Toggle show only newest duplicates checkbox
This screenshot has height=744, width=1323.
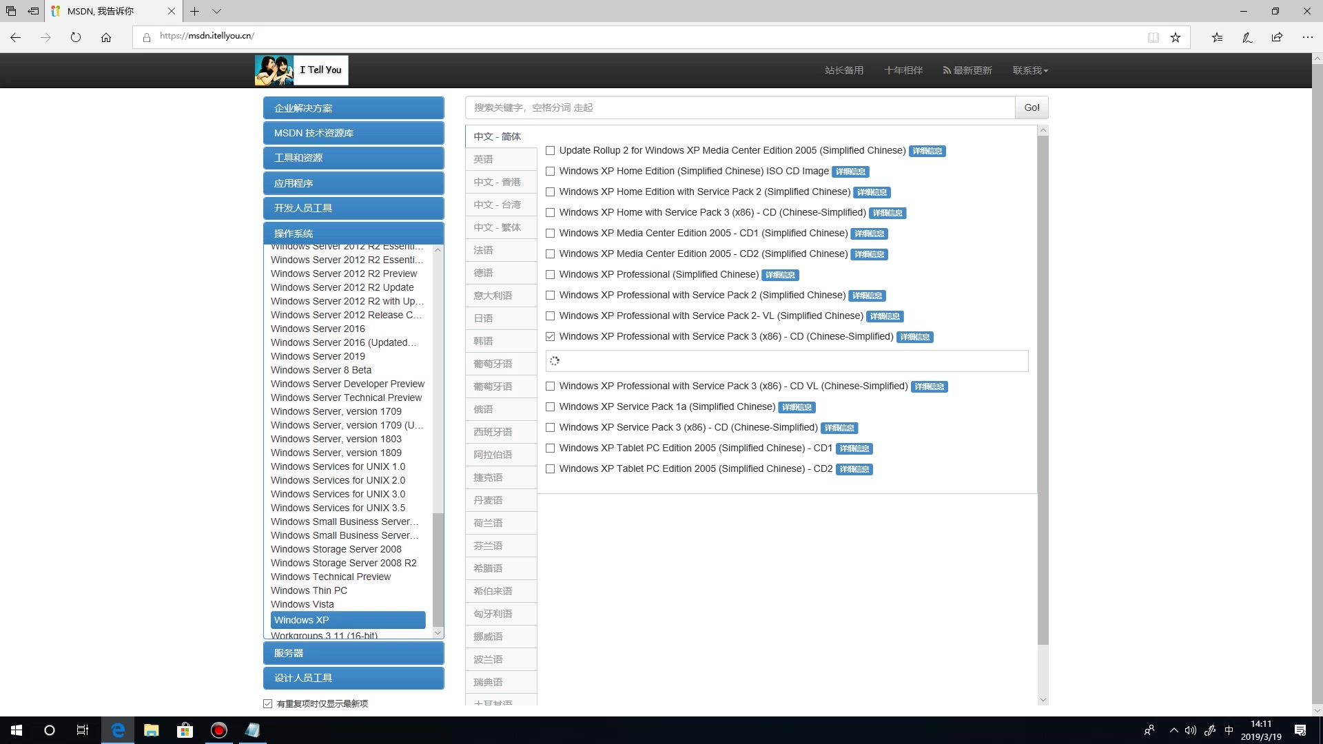[267, 703]
